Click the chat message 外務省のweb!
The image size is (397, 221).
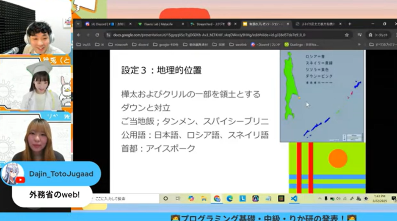(55, 195)
